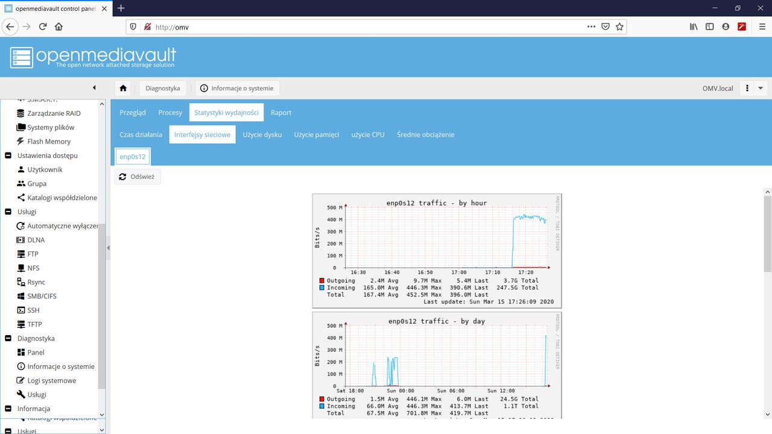
Task: Click the Automatyczne wyłączenie icon
Action: click(21, 225)
